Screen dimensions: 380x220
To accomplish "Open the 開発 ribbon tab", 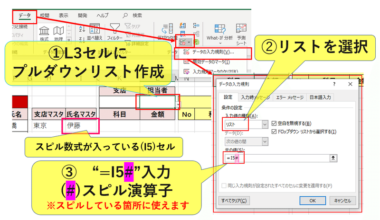I will 82,16.
